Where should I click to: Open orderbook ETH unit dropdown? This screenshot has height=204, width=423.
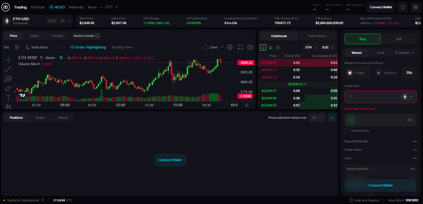pyautogui.click(x=311, y=47)
